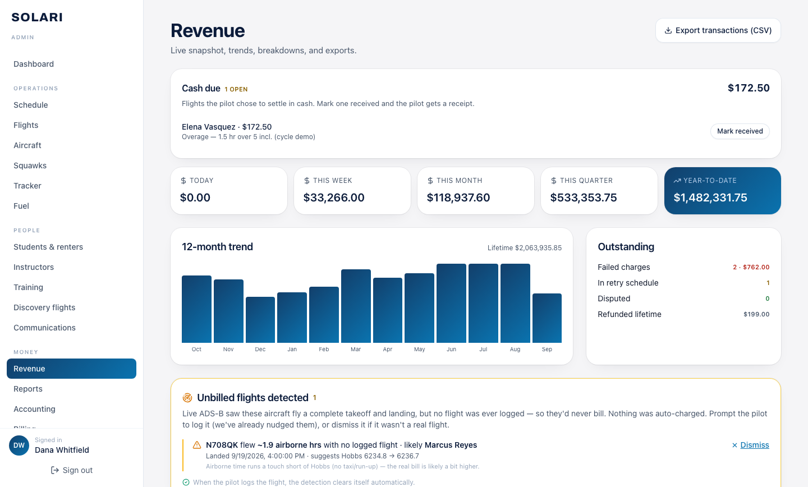Click the Lifetime $2,063,935.85 label
Viewport: 808px width, 487px height.
[525, 248]
